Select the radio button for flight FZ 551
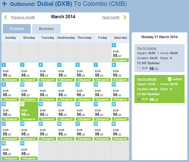Image resolution: width=189 pixels, height=162 pixels. [x=139, y=100]
